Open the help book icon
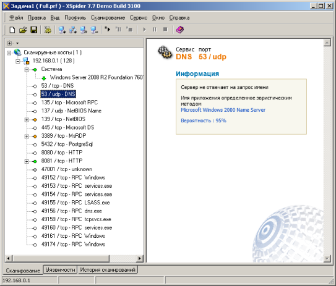 tap(180, 30)
